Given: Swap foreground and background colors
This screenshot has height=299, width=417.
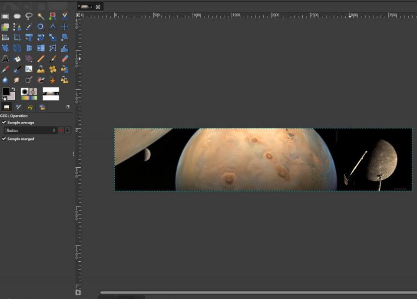Looking at the screenshot, I should click(x=13, y=89).
